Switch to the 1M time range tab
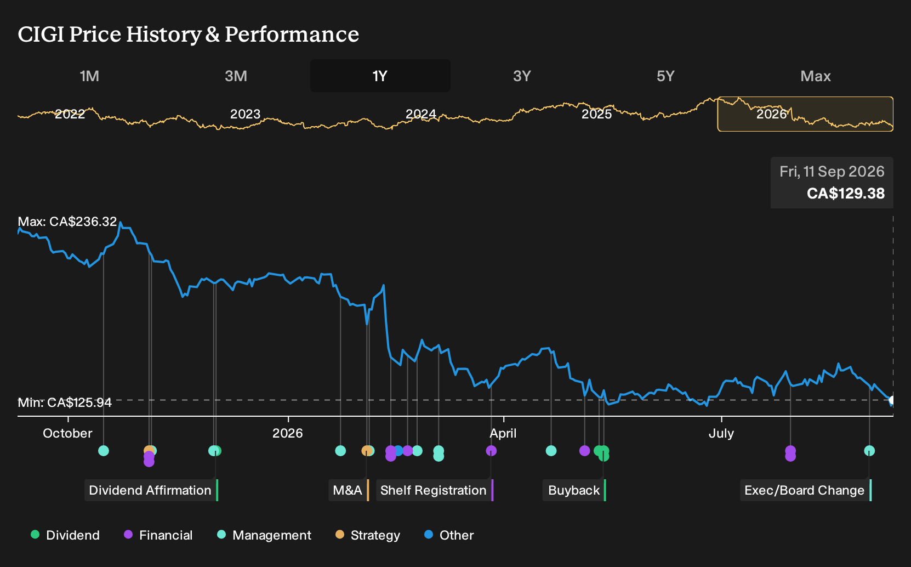911x567 pixels. 89,76
